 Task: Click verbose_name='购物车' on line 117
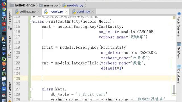pos(122,37)
